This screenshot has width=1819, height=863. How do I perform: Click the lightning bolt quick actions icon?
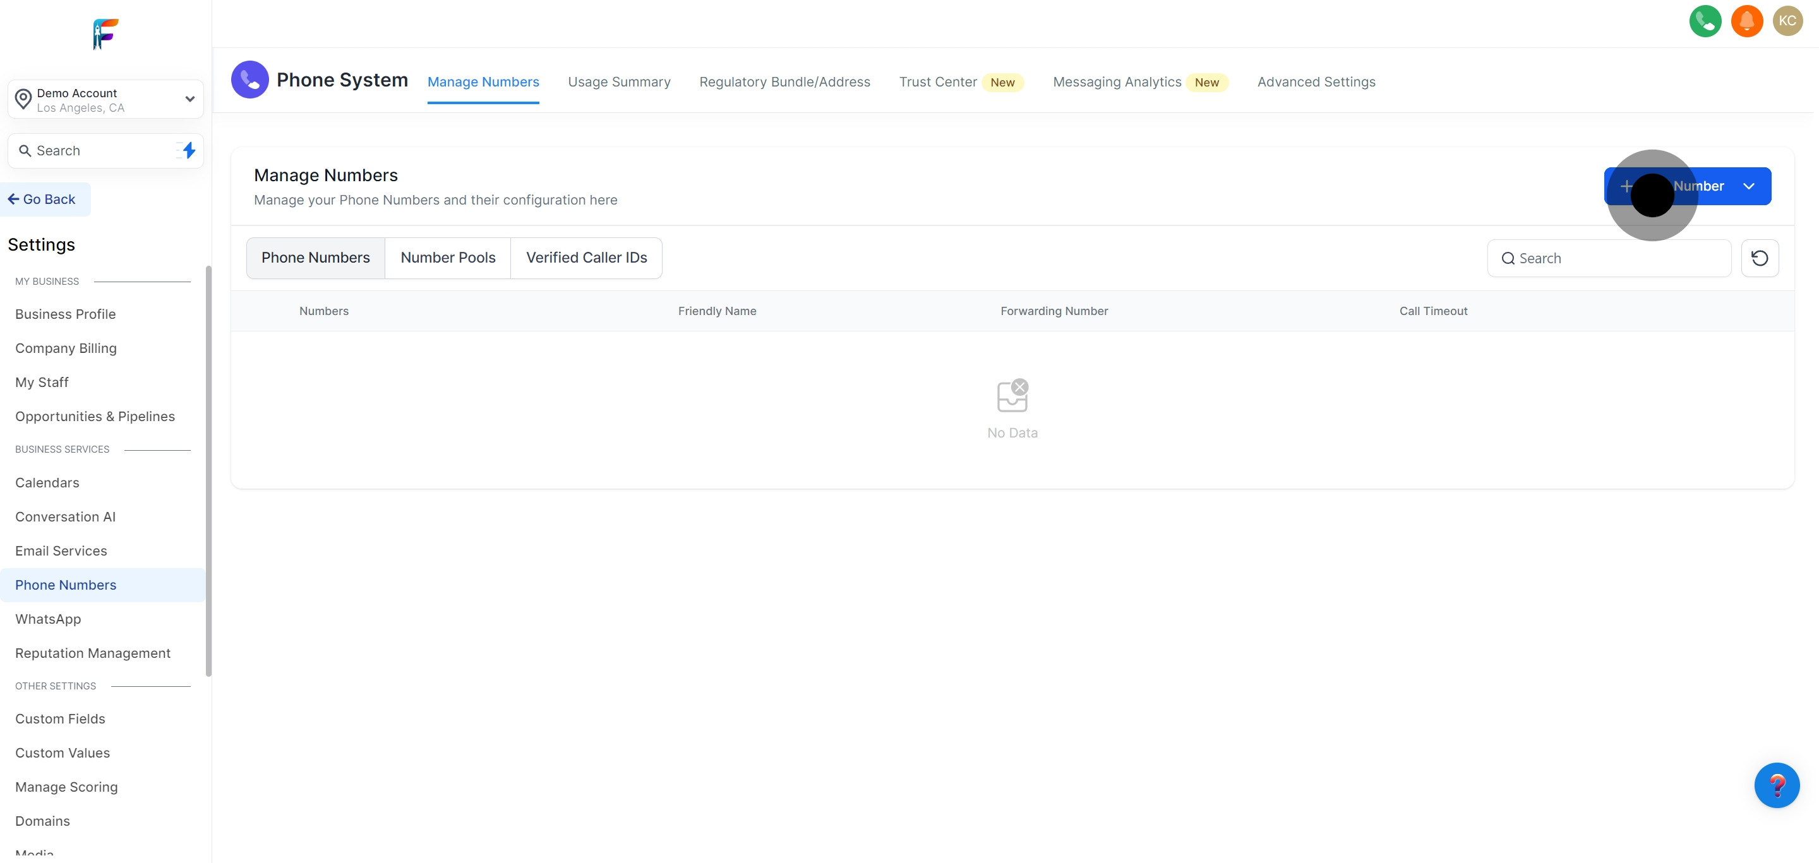pyautogui.click(x=188, y=150)
